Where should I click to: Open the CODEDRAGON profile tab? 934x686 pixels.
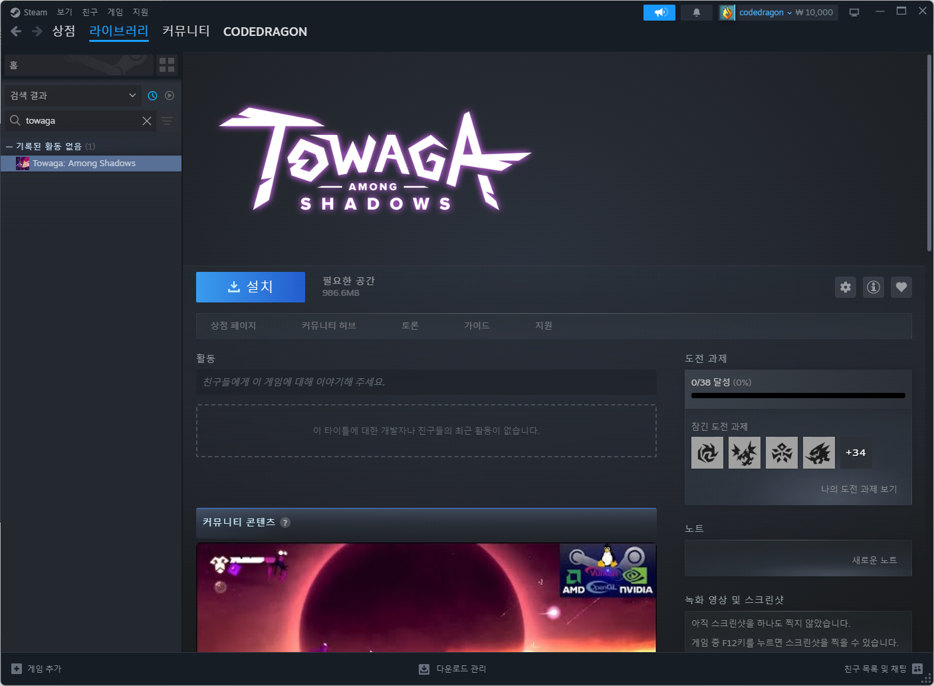(x=265, y=31)
